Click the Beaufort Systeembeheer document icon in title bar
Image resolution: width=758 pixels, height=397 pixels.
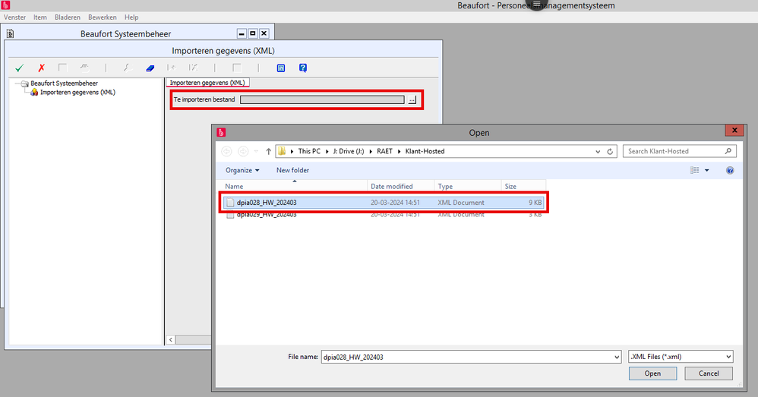(10, 33)
